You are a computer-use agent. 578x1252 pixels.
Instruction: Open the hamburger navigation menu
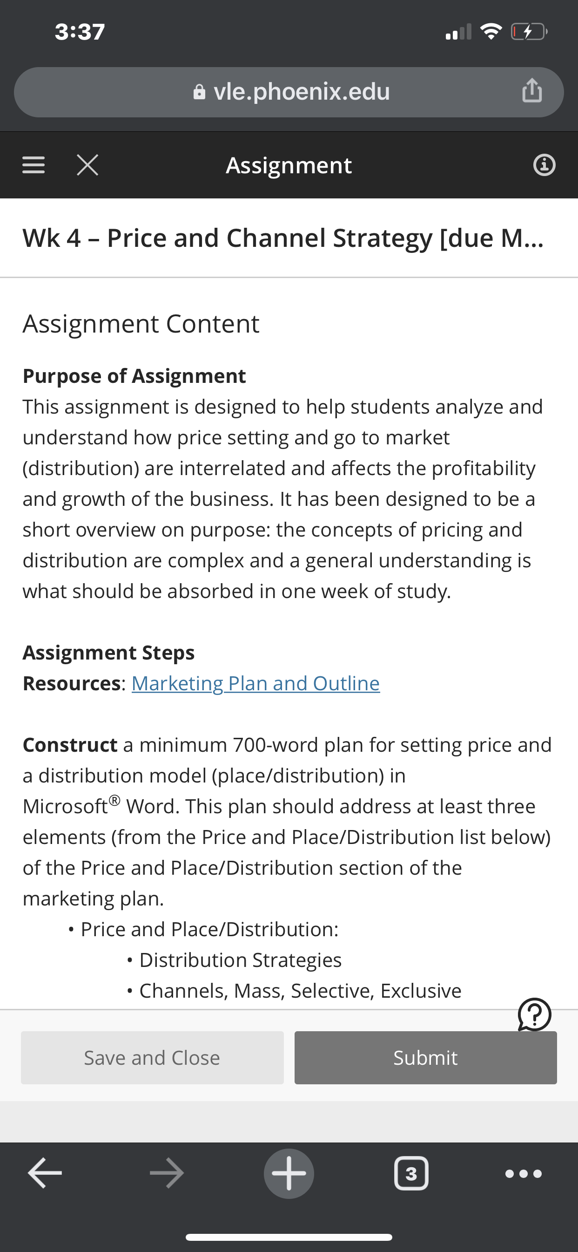click(34, 165)
